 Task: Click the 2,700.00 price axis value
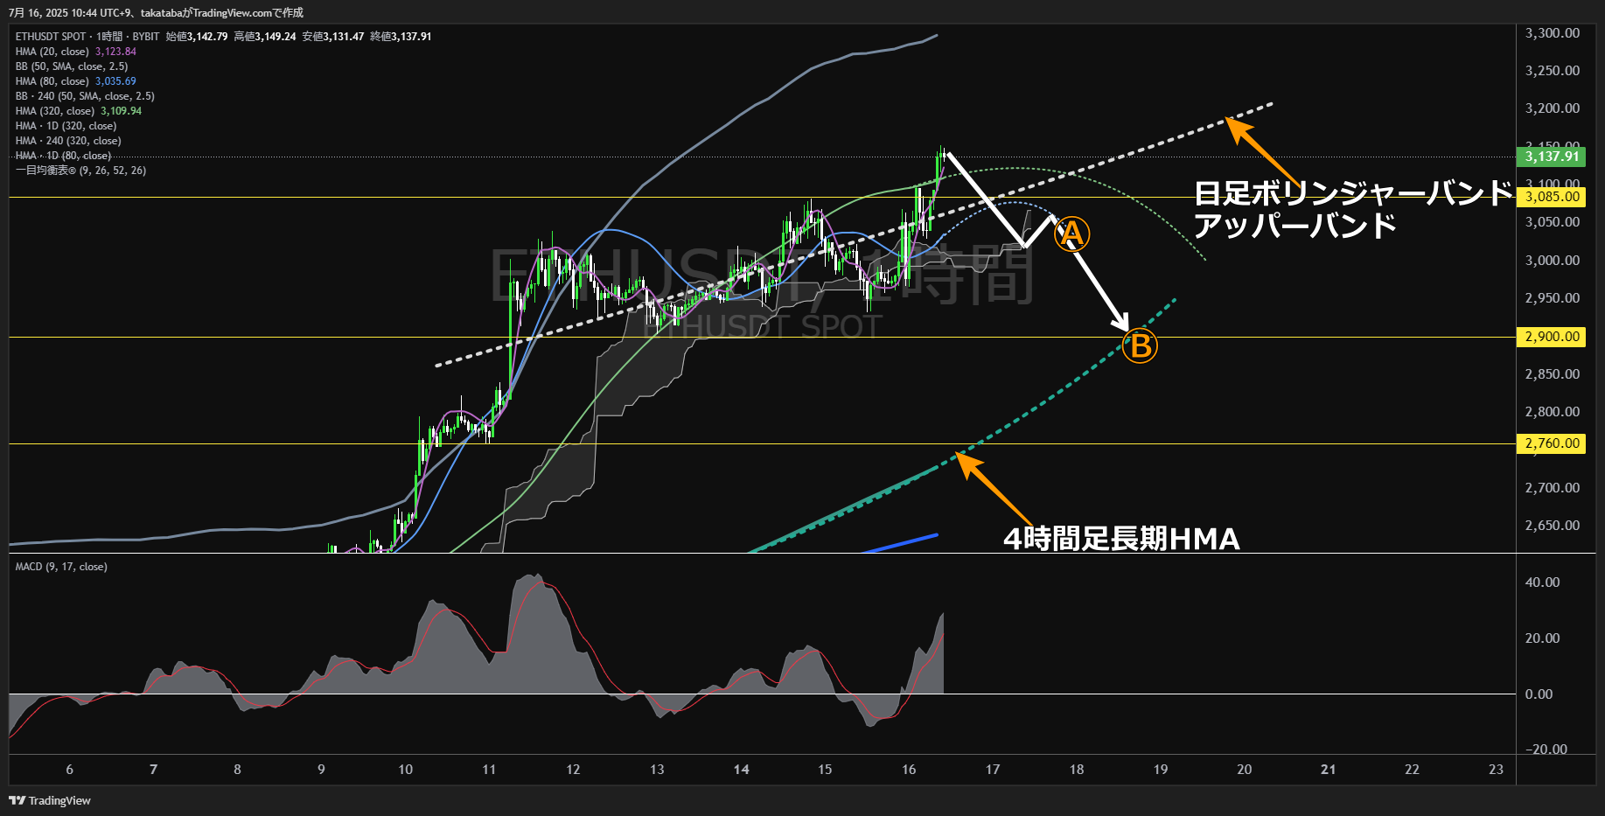point(1553,488)
